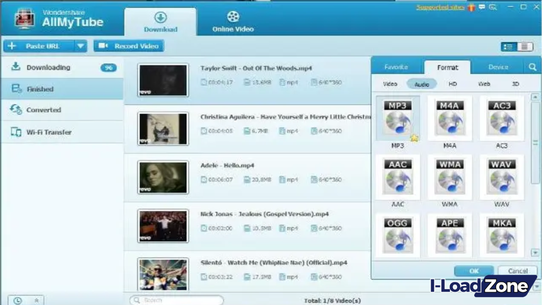This screenshot has height=305, width=542.
Task: Select the Audio format category
Action: 421,84
